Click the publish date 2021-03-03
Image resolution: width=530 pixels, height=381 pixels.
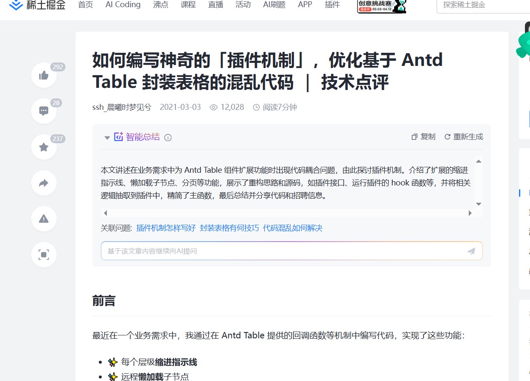pyautogui.click(x=180, y=107)
